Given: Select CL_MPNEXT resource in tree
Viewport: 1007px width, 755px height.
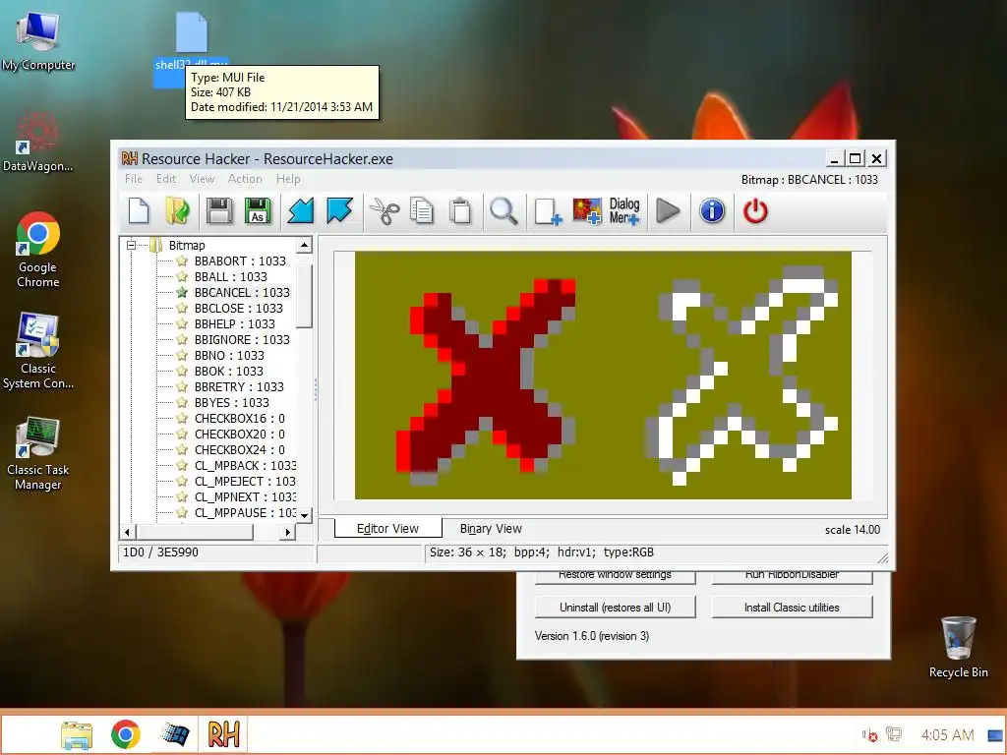Looking at the screenshot, I should tap(245, 496).
